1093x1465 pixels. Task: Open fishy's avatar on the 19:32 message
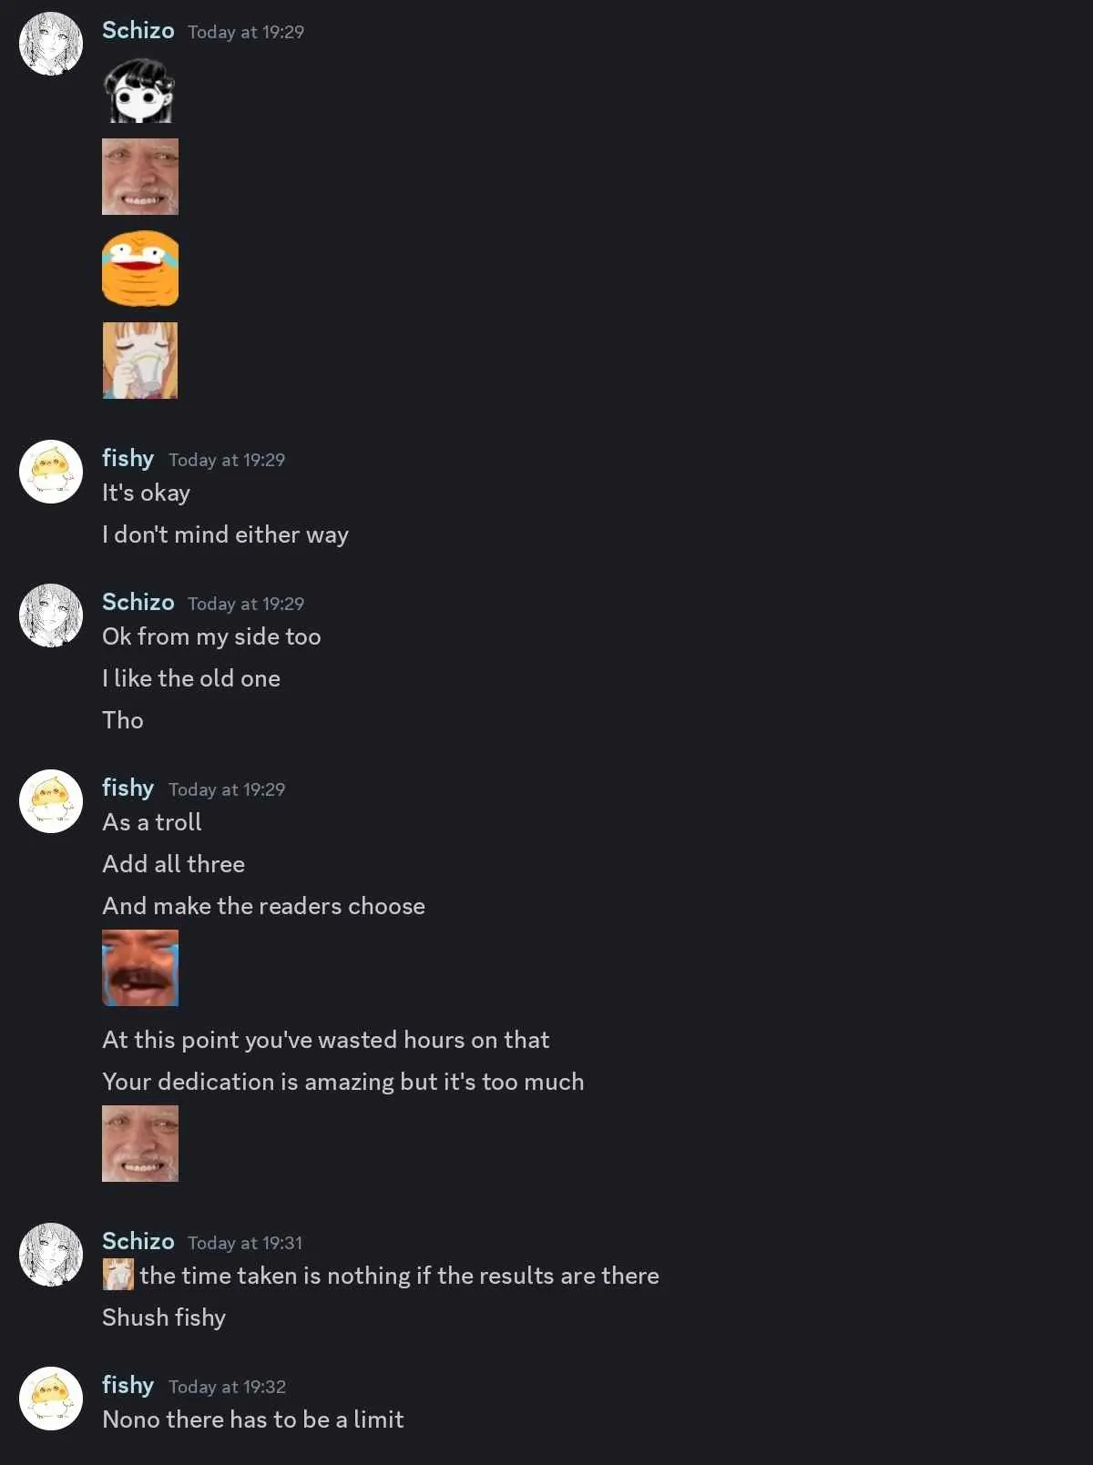pyautogui.click(x=51, y=1399)
